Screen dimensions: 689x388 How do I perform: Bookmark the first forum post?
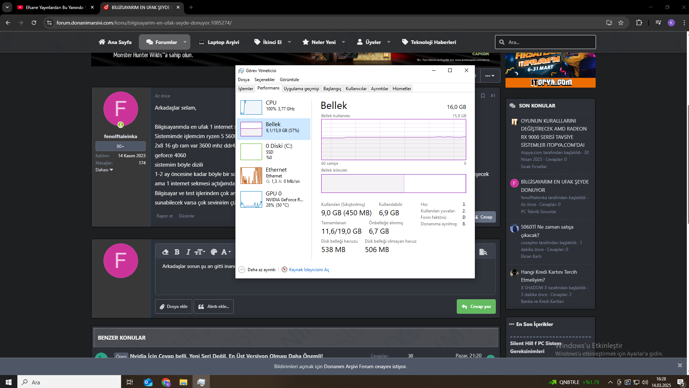[483, 96]
